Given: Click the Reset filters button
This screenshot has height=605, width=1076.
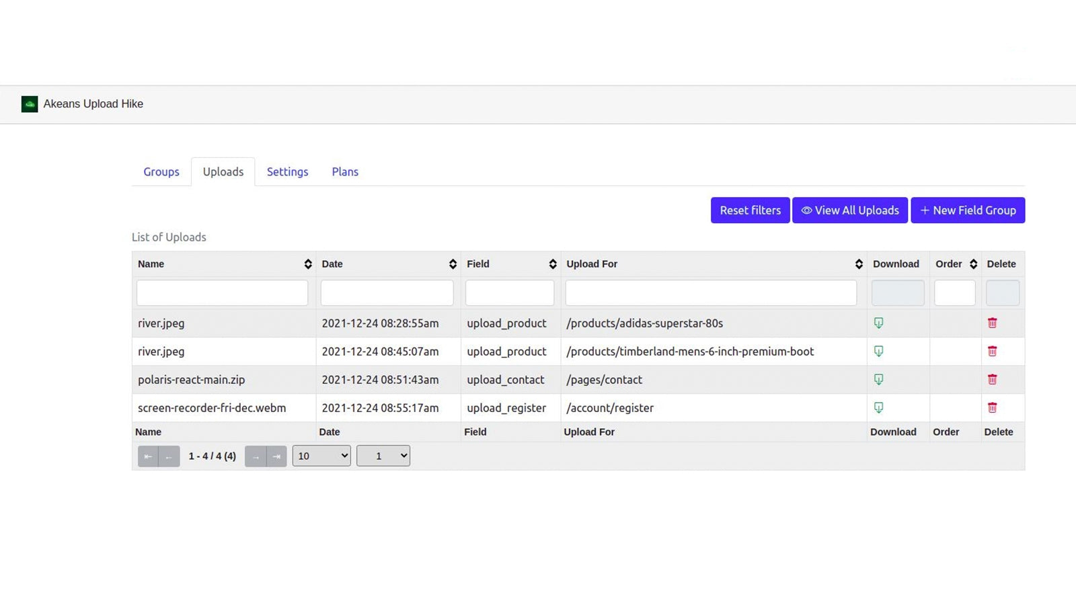Looking at the screenshot, I should (x=750, y=210).
